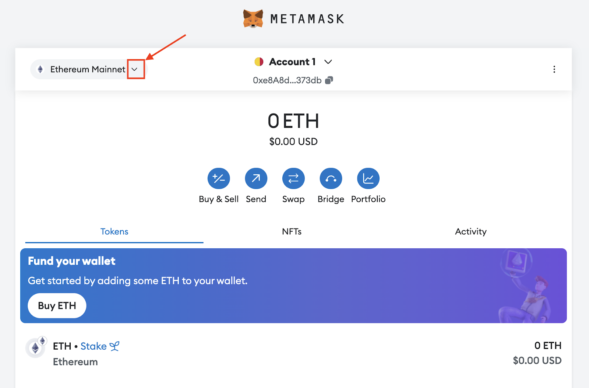
Task: Click the Buy & Sell round icon
Action: click(x=219, y=179)
